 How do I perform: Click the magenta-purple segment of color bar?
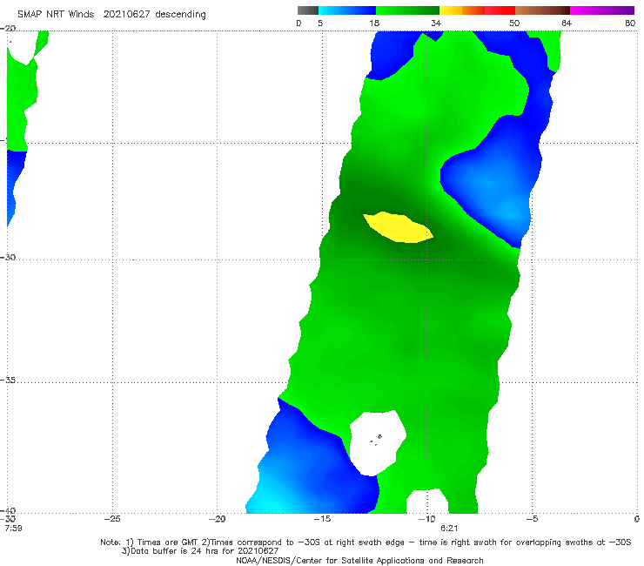[x=602, y=10]
